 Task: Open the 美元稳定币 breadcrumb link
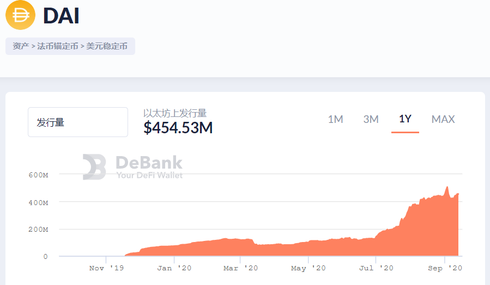[107, 46]
